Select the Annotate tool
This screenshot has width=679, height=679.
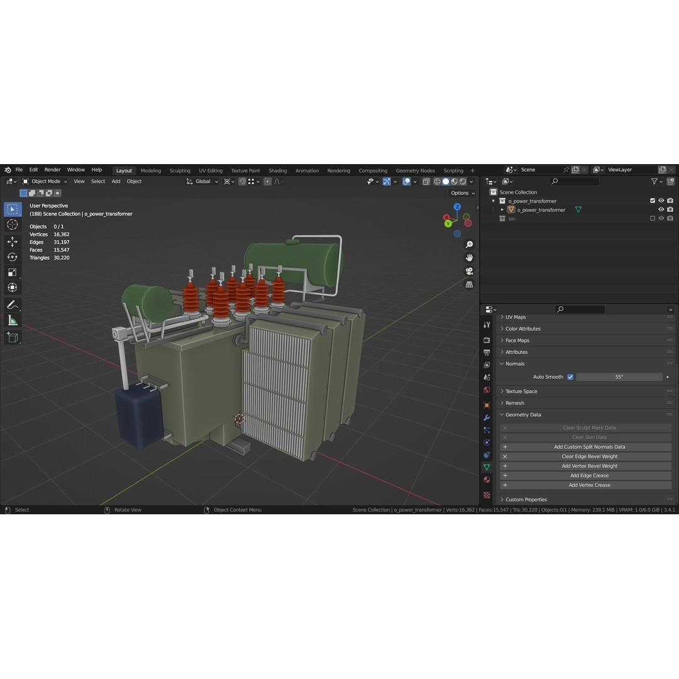tap(13, 305)
